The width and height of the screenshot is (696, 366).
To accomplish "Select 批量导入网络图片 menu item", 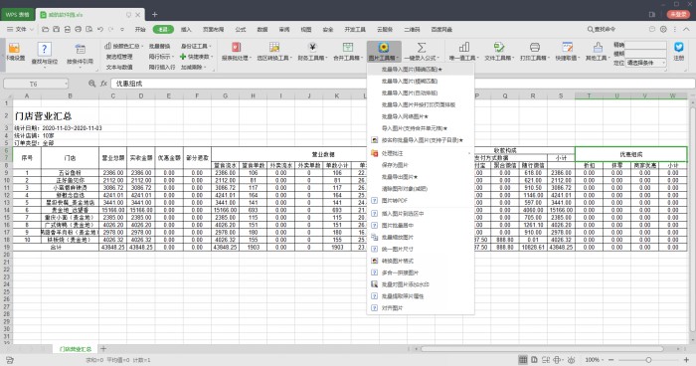I will point(421,116).
